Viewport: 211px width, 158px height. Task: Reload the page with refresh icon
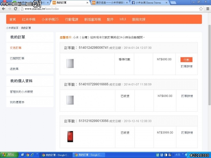[15, 9]
